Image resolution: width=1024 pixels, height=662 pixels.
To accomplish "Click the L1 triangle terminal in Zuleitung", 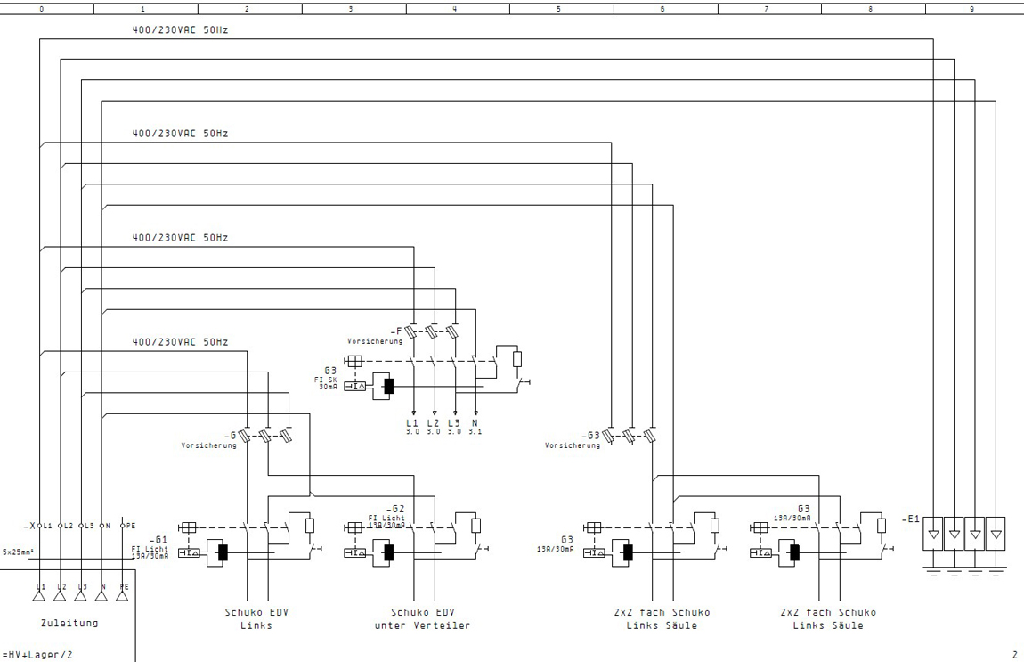I will click(40, 594).
